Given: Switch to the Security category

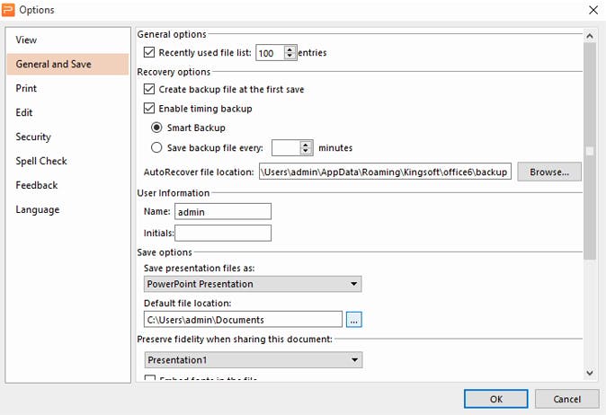Looking at the screenshot, I should coord(33,137).
